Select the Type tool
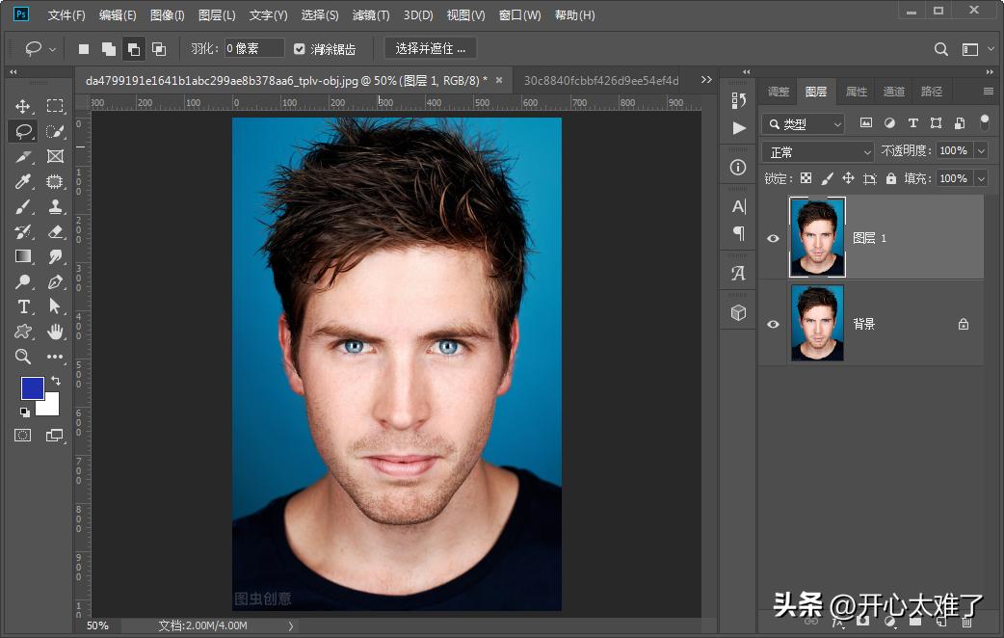Image resolution: width=1004 pixels, height=638 pixels. pos(23,306)
